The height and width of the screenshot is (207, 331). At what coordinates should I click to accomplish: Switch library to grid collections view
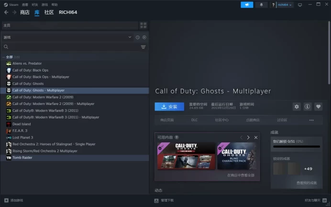click(x=143, y=25)
